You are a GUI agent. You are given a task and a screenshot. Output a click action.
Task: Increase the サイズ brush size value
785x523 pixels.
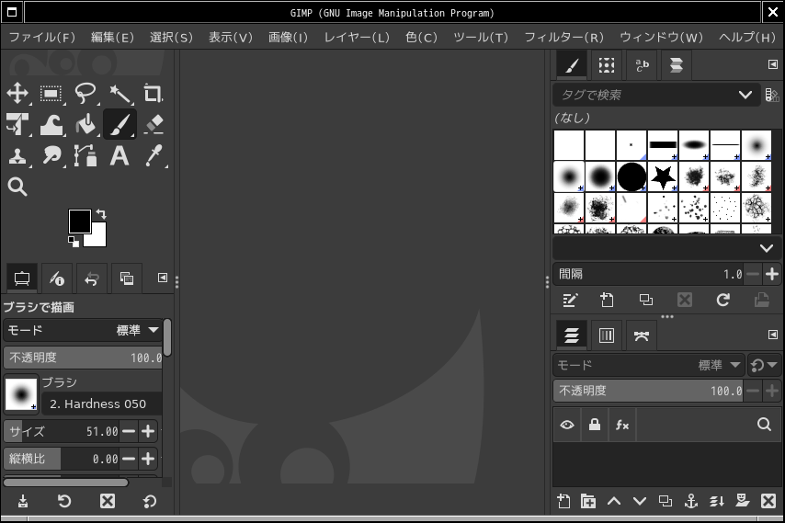point(148,431)
